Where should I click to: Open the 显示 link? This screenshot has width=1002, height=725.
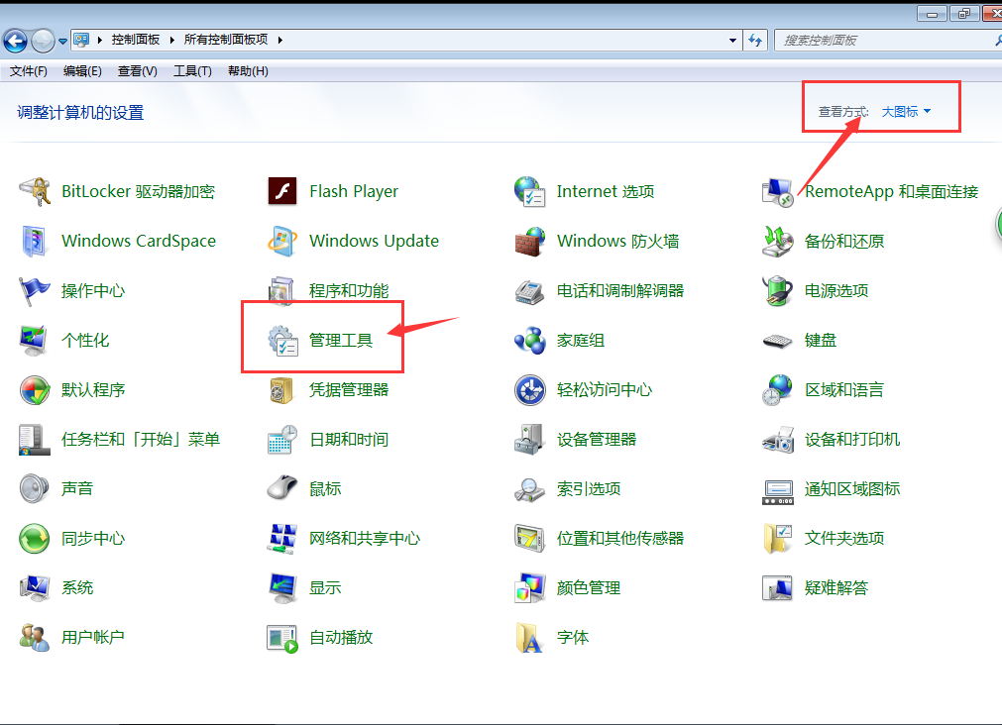325,587
